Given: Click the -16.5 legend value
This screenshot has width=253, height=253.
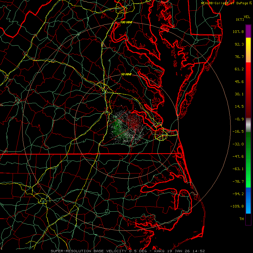Looking at the screenshot, I should (238, 132).
